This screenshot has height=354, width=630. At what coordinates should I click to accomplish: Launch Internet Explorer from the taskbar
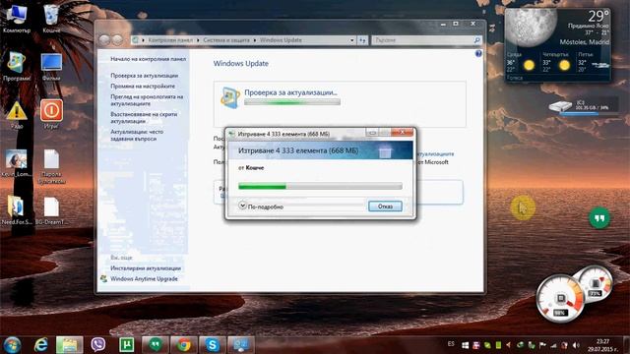[41, 345]
